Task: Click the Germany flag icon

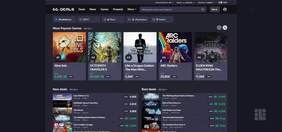Action: 184,2
